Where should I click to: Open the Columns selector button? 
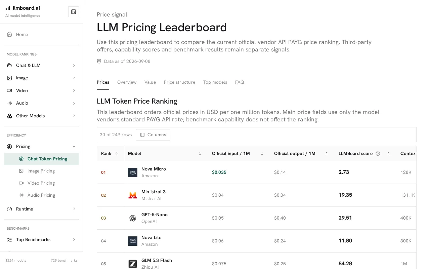pos(153,134)
